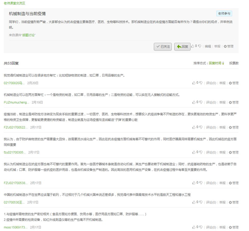The width and height of the screenshot is (249, 231).
Task: Click 管理 gear for the mooc15069173 reply
Action: click(x=234, y=227)
